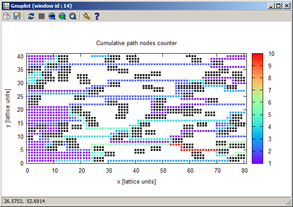
Task: Apply the previous zoom setting
Action: click(x=52, y=16)
